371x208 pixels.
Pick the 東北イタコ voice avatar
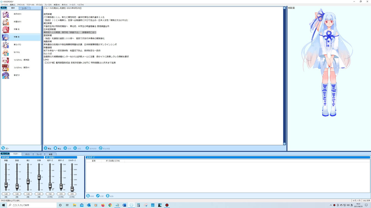click(x=6, y=45)
